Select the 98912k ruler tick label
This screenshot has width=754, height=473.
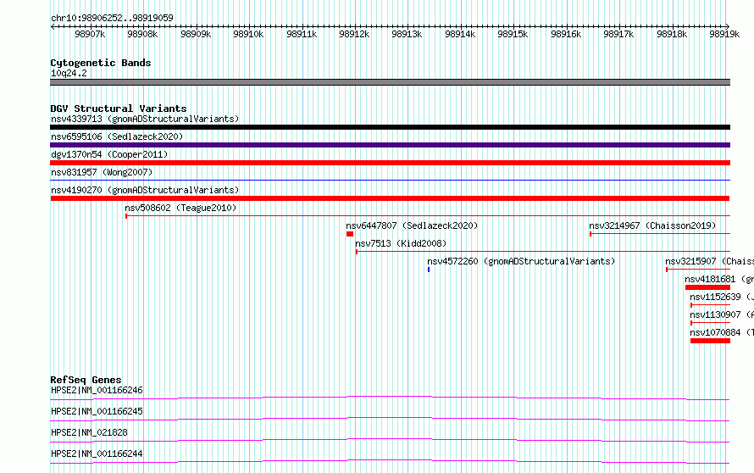point(354,34)
